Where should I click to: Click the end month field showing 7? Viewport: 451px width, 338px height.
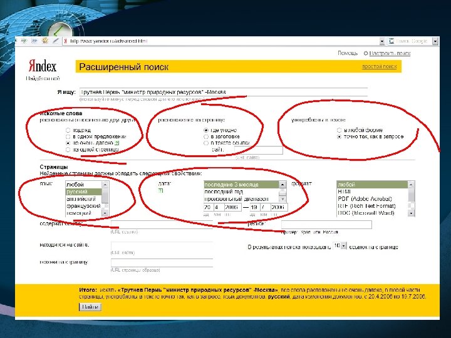tap(265, 207)
